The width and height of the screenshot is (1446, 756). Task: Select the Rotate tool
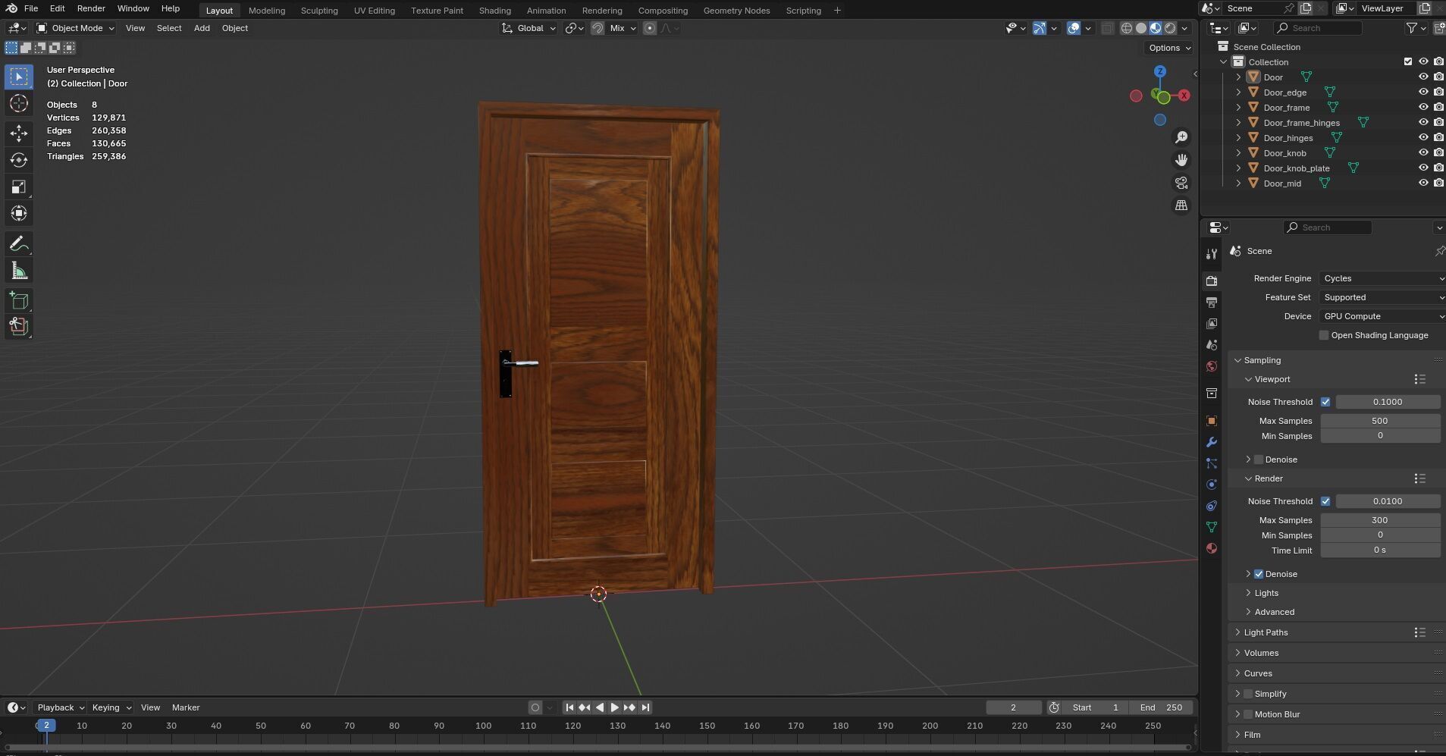click(19, 160)
